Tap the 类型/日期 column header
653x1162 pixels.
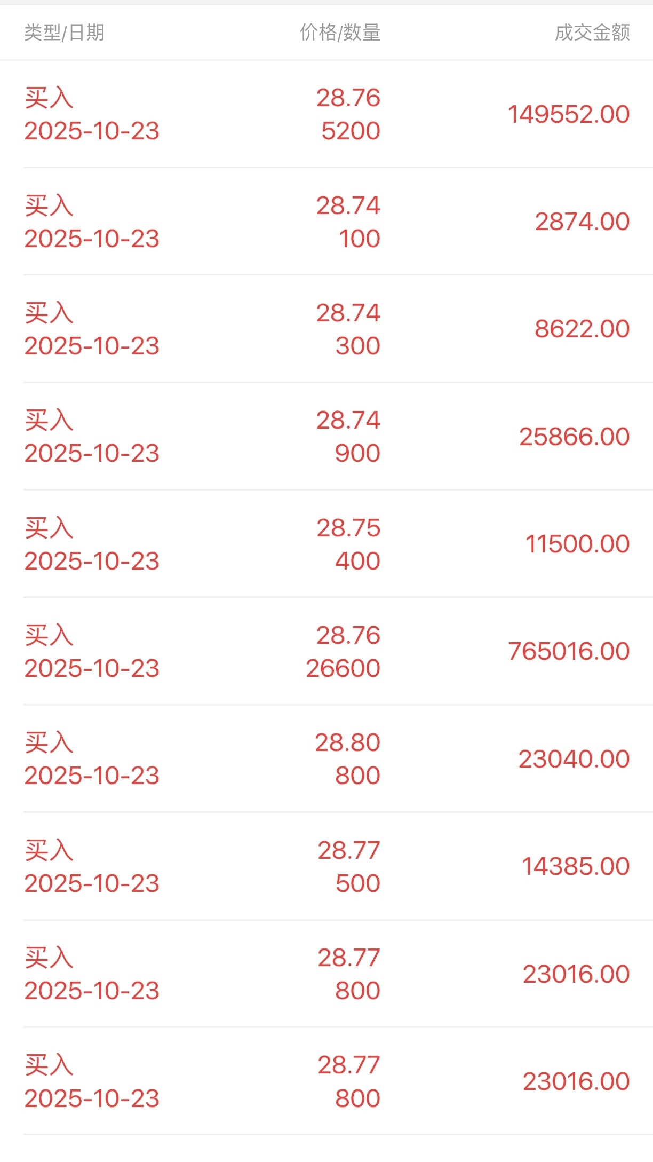[64, 33]
